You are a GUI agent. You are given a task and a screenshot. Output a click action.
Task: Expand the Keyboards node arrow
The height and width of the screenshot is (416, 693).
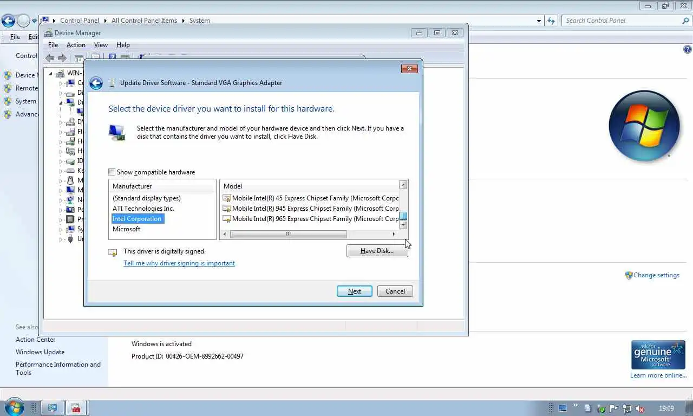click(x=61, y=171)
